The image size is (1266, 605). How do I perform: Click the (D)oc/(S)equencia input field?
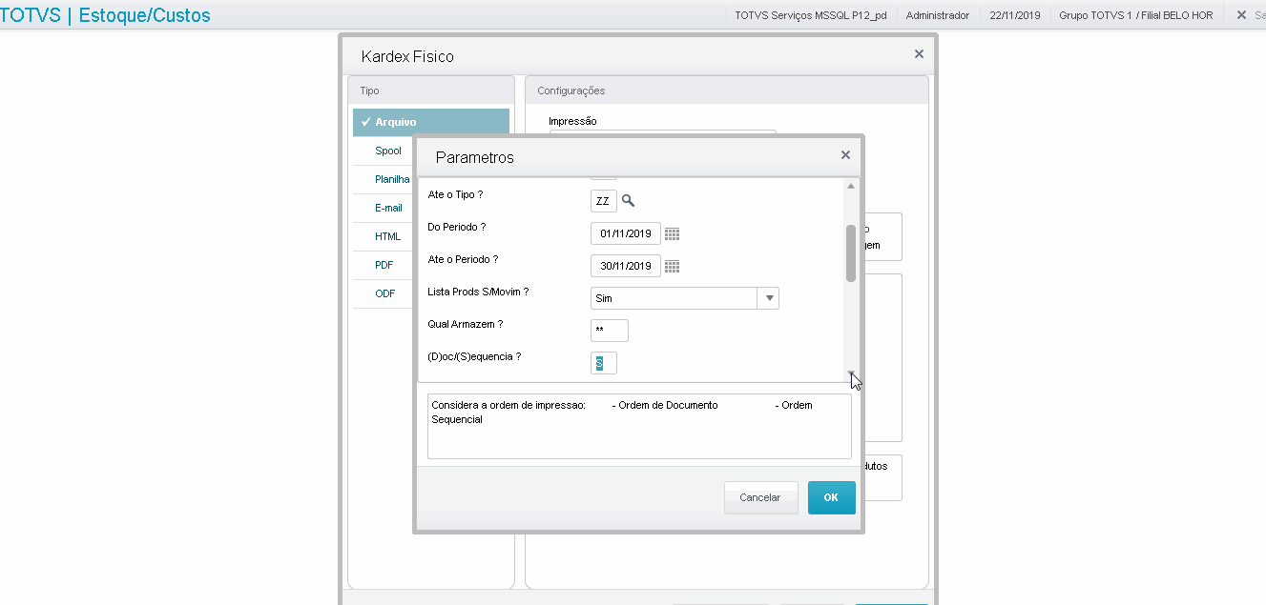pos(604,363)
